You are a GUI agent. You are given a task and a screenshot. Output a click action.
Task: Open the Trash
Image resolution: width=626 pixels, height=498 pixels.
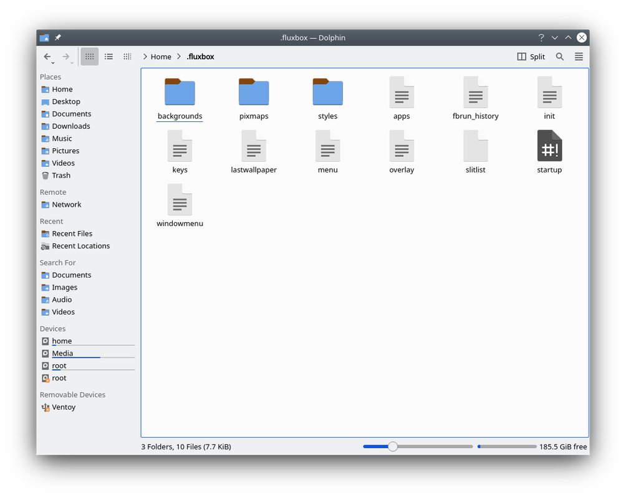coord(88,176)
